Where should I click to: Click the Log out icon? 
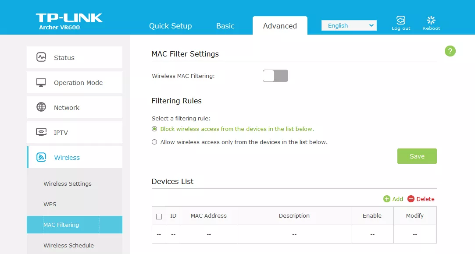(400, 20)
